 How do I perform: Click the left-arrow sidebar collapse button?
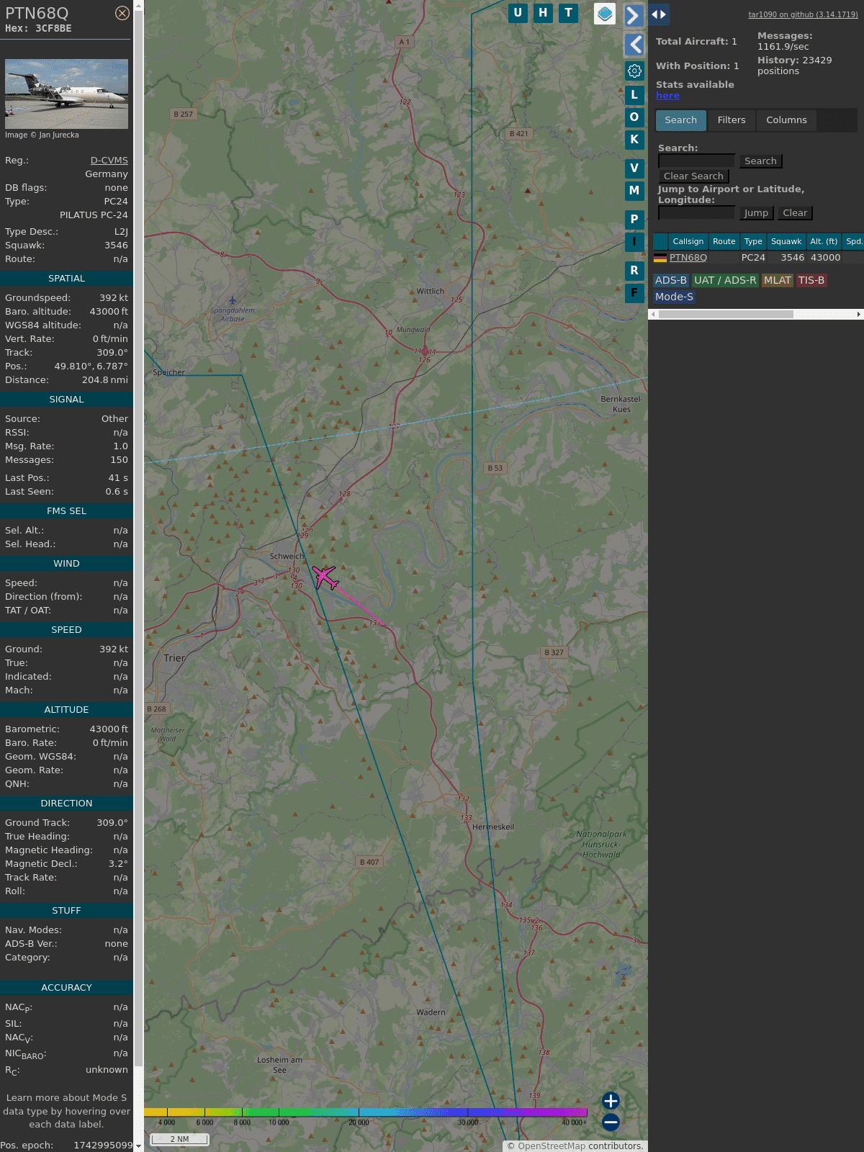(634, 45)
